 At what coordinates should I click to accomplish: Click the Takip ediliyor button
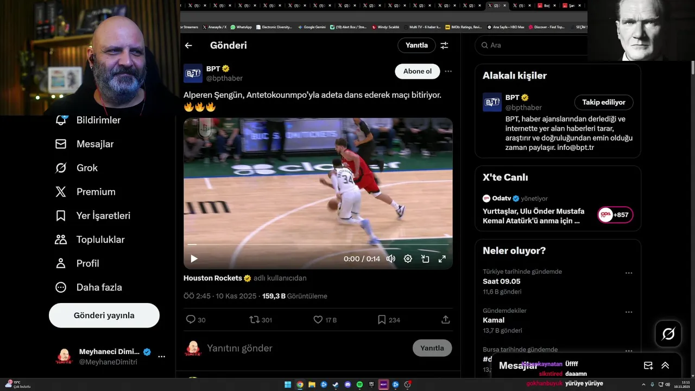(604, 102)
